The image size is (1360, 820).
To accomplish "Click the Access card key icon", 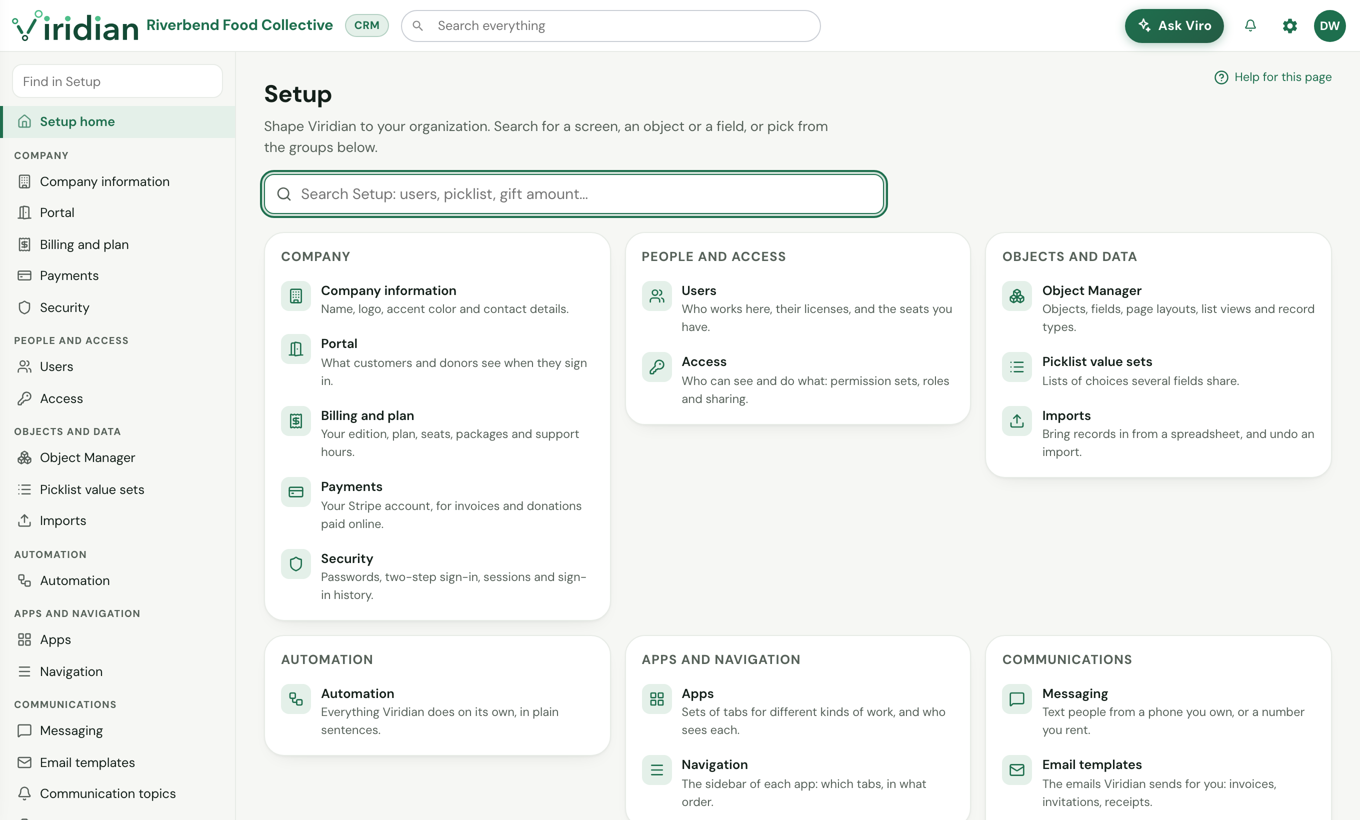I will tap(656, 367).
